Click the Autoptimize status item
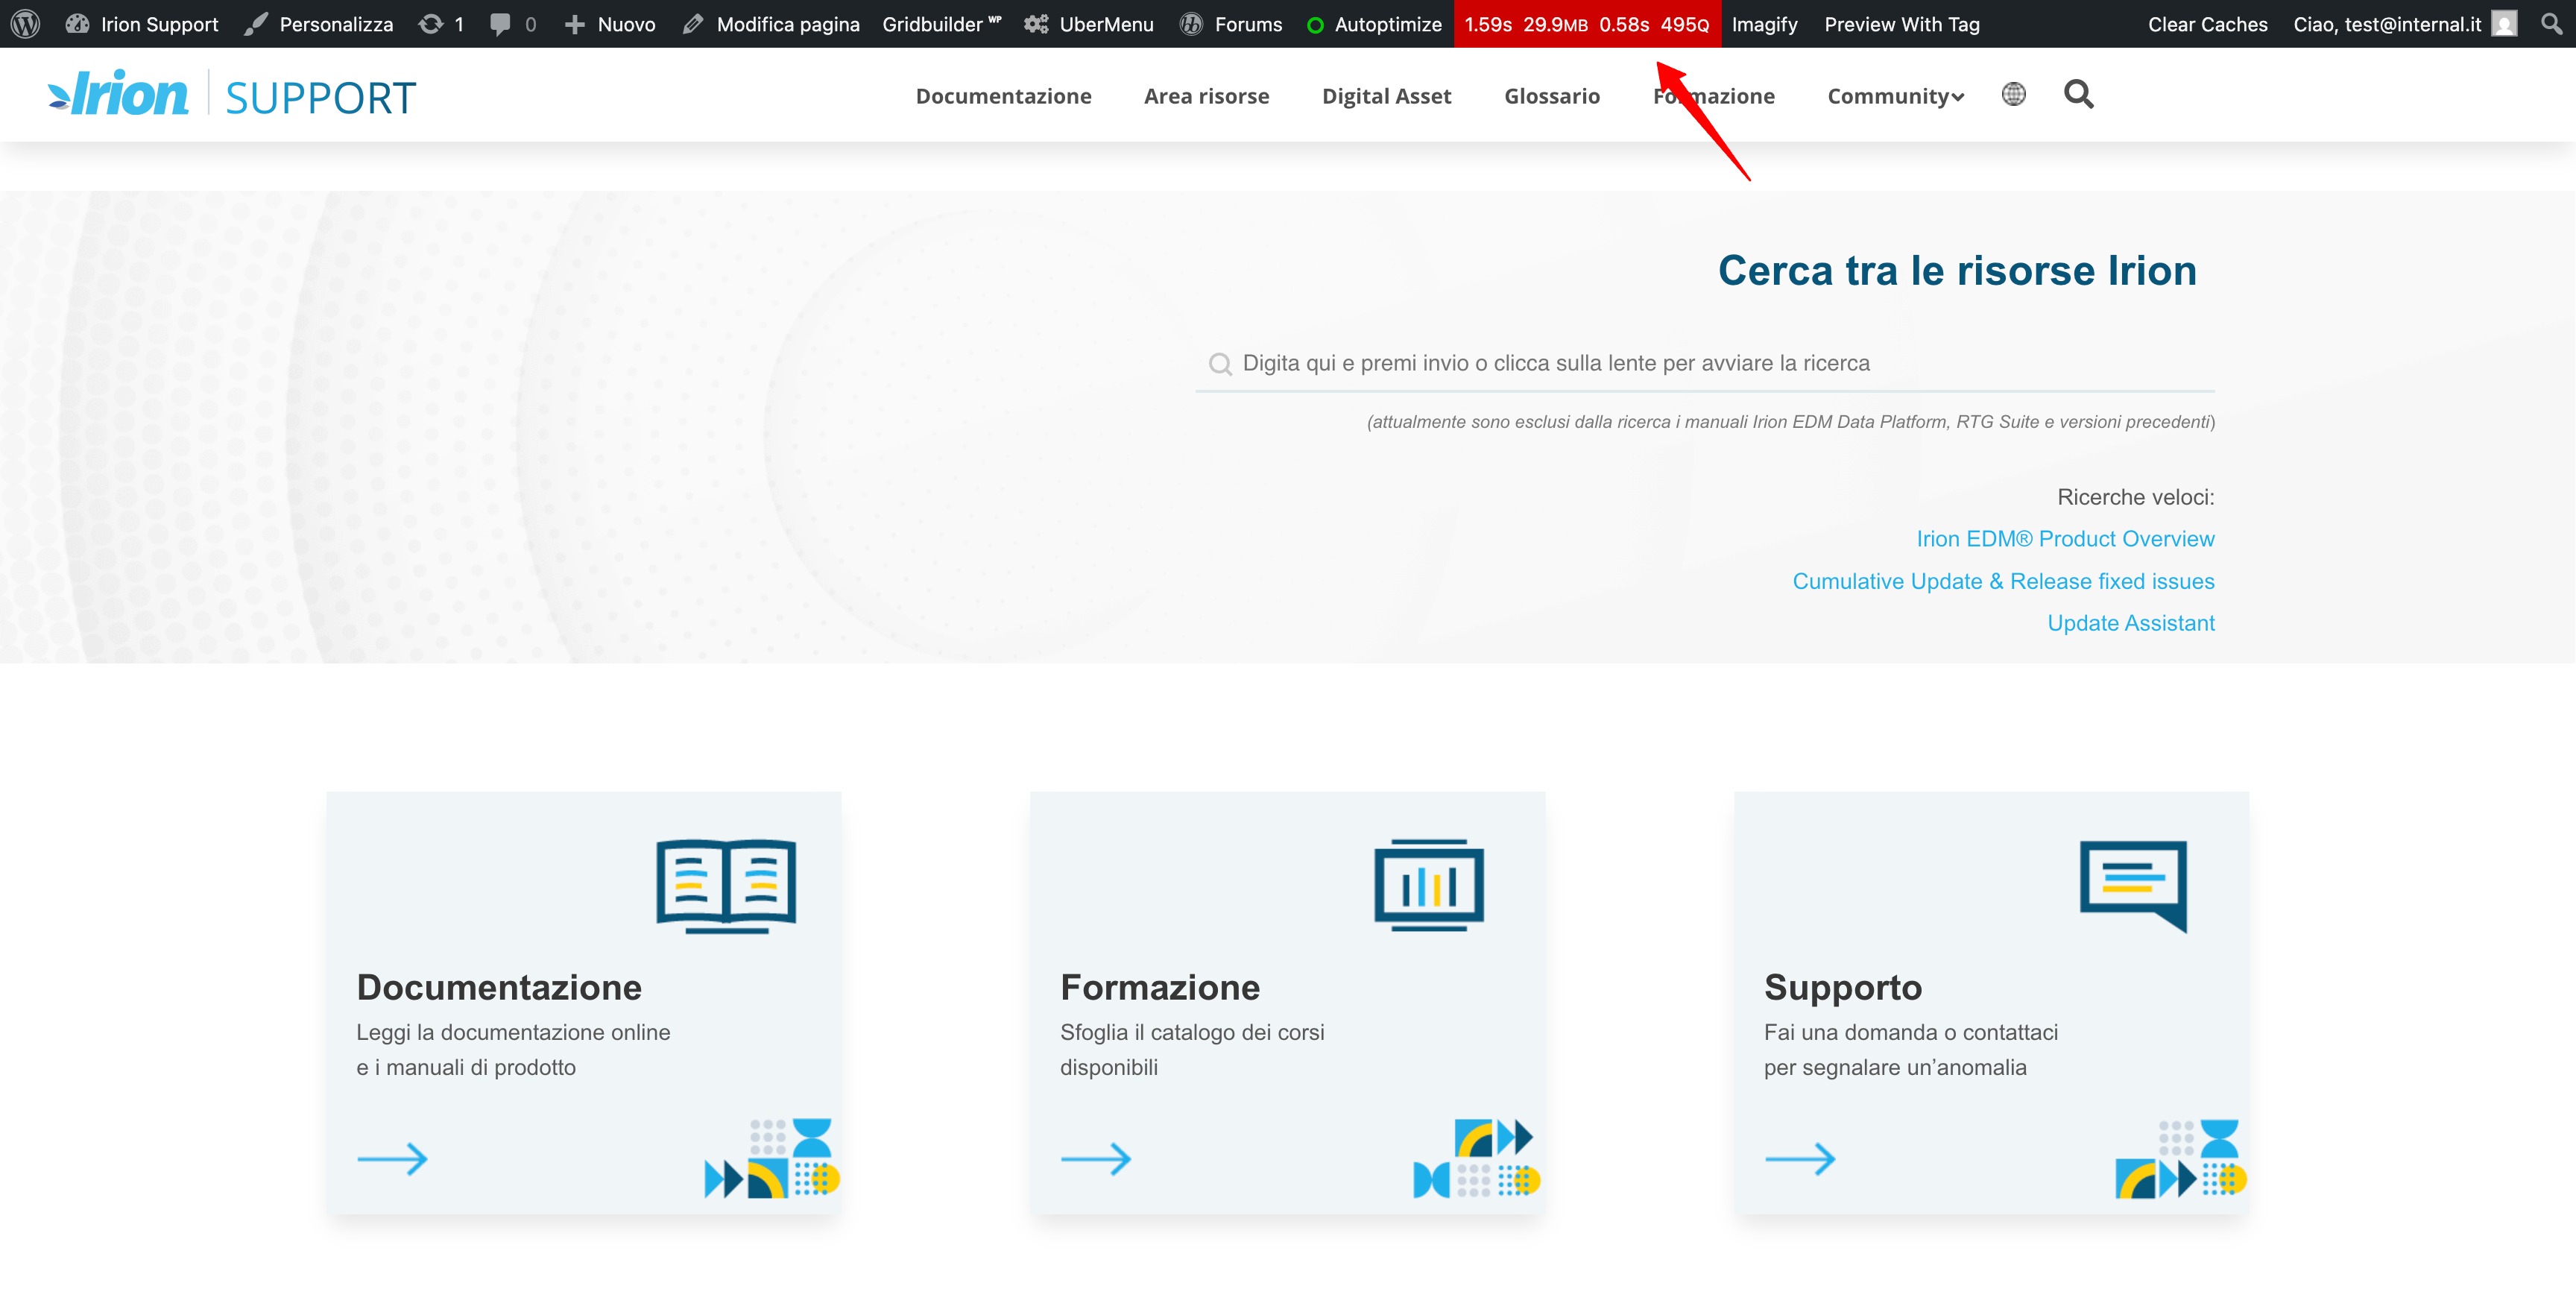The width and height of the screenshot is (2576, 1312). coord(1374,24)
